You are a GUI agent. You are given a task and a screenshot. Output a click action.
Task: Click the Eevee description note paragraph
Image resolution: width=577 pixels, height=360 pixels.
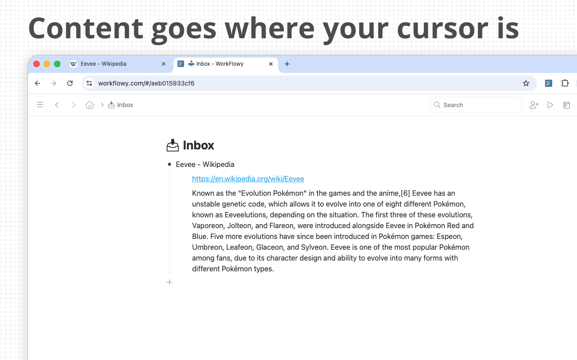tap(333, 231)
